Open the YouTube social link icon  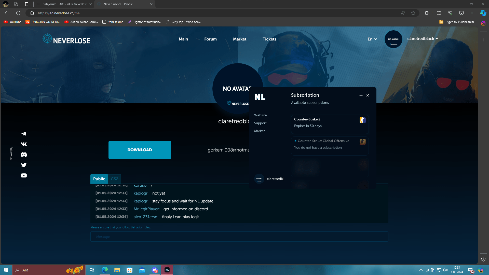click(x=24, y=175)
